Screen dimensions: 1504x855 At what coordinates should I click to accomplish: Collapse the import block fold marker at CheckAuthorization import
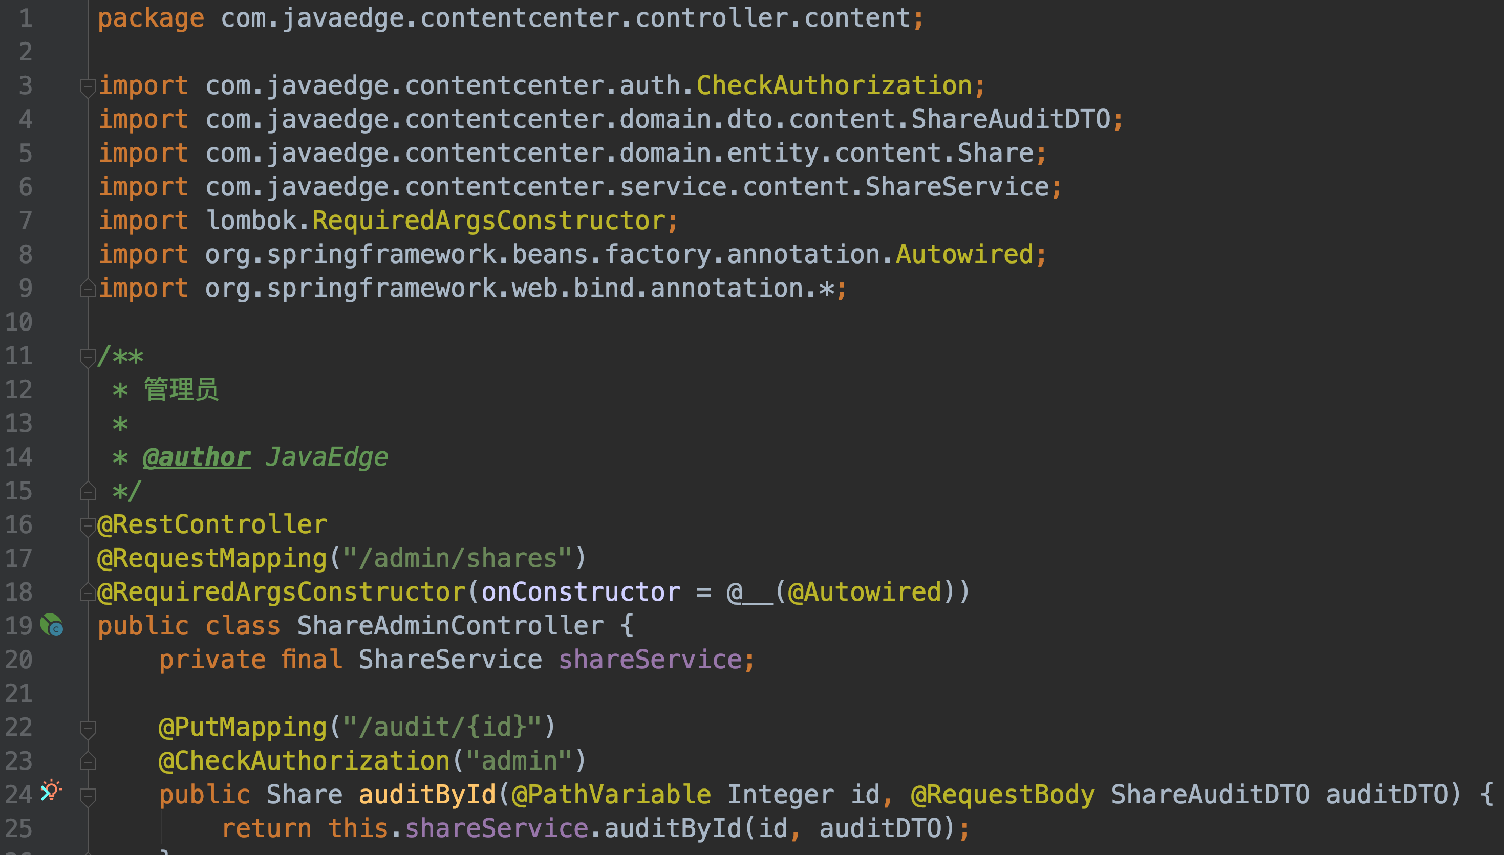[88, 88]
